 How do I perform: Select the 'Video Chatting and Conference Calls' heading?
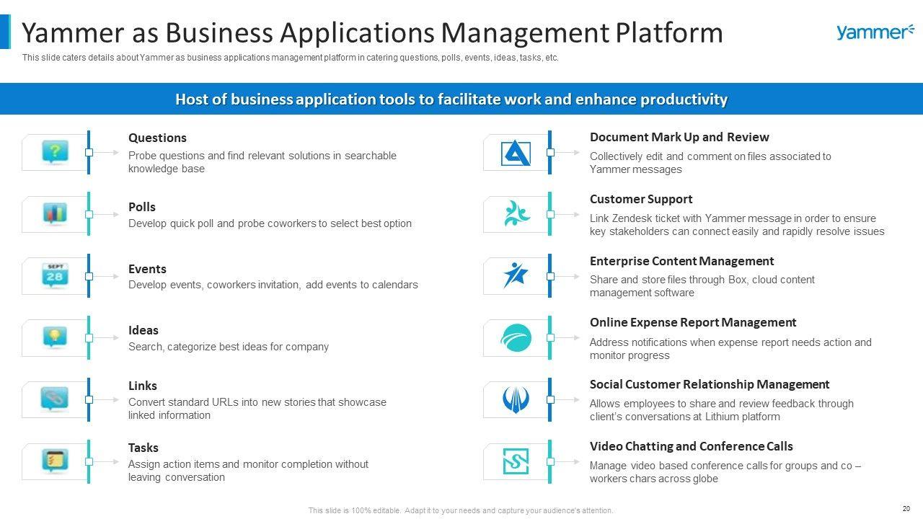click(692, 446)
